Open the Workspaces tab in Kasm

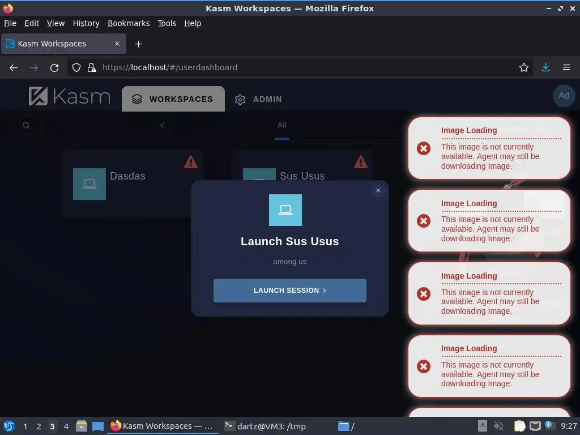pos(173,99)
